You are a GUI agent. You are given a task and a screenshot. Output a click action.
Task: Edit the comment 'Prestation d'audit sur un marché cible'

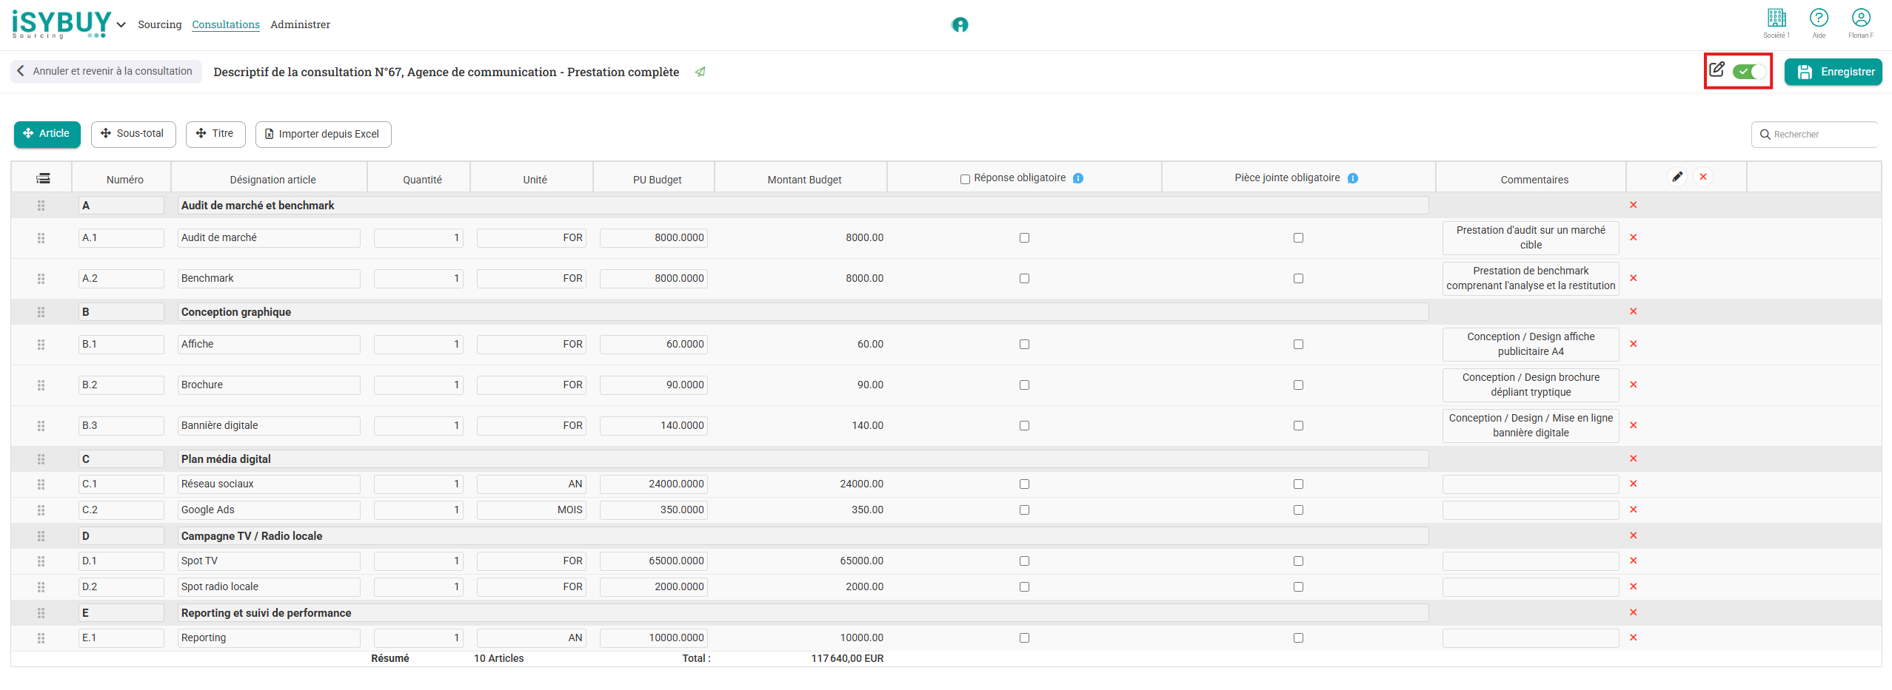coord(1531,237)
